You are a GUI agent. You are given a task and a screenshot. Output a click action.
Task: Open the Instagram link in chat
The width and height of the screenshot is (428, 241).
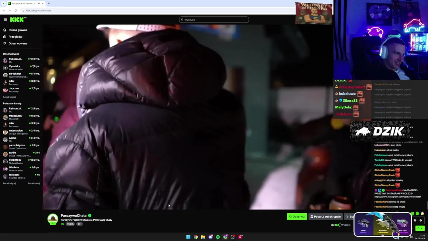click(x=398, y=197)
